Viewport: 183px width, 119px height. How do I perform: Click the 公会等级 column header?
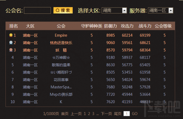tap(163, 26)
